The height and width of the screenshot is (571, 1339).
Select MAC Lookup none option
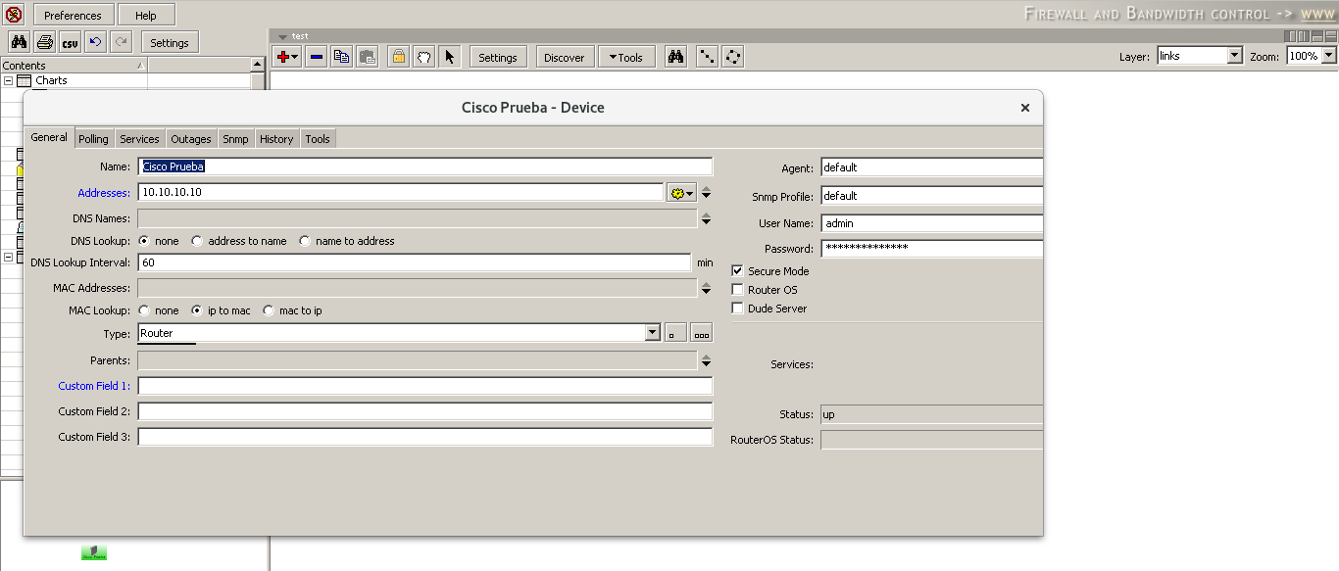pos(144,310)
